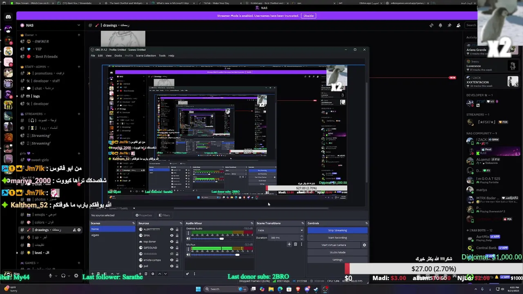Pop out the Scenes dock panel

133,223
